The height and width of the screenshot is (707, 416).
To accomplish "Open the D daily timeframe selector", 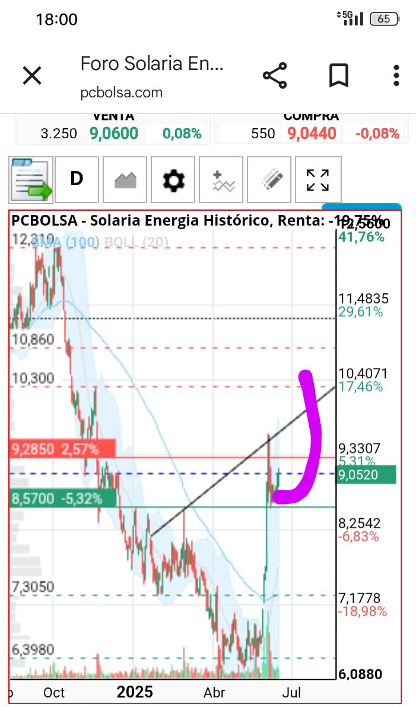I will [x=77, y=179].
